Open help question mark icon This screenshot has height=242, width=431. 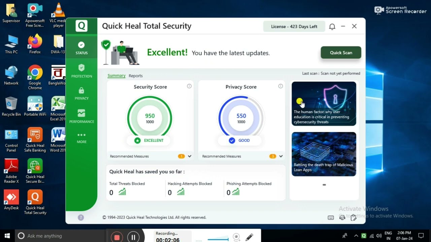coord(81,217)
